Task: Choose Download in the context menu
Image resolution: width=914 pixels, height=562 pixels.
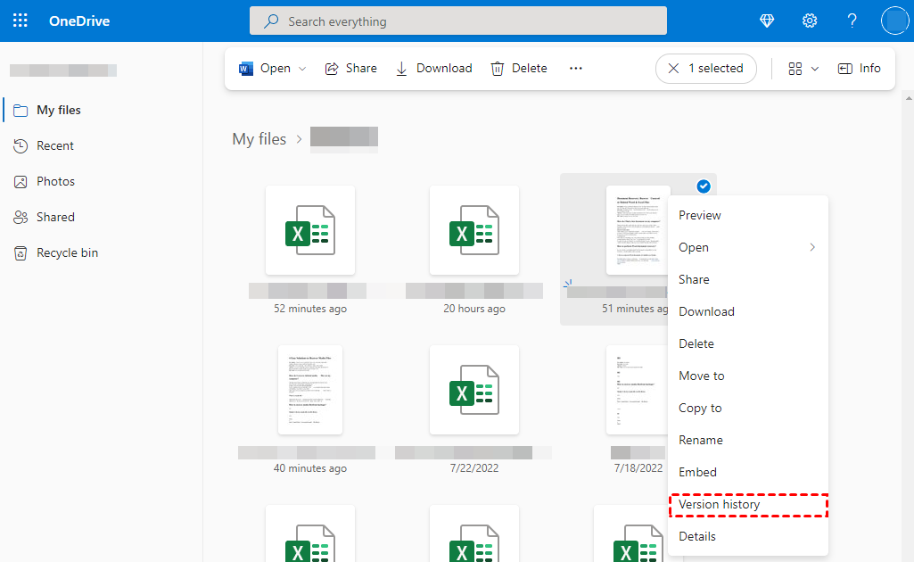Action: pyautogui.click(x=748, y=312)
